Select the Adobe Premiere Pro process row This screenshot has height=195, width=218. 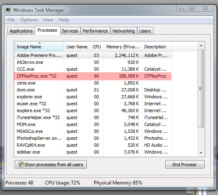[x=93, y=55]
